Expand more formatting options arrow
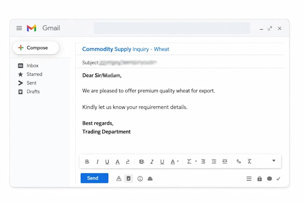The image size is (304, 203). point(274,160)
